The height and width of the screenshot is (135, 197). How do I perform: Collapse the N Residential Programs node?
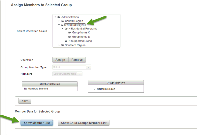63,29
